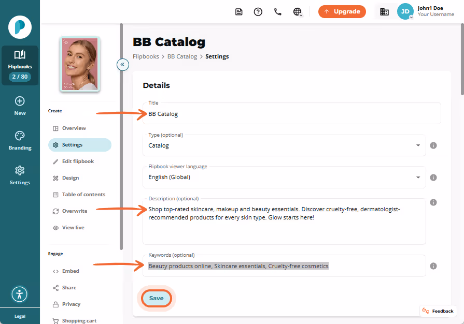Click into the Description text area

[284, 222]
